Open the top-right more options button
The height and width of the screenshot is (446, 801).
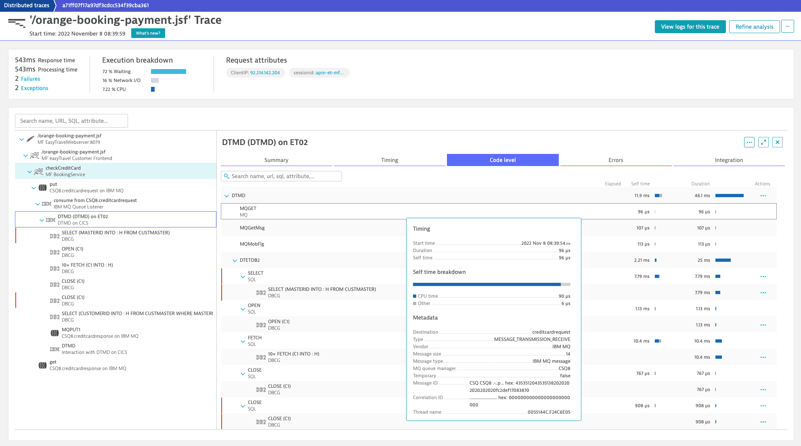point(787,26)
